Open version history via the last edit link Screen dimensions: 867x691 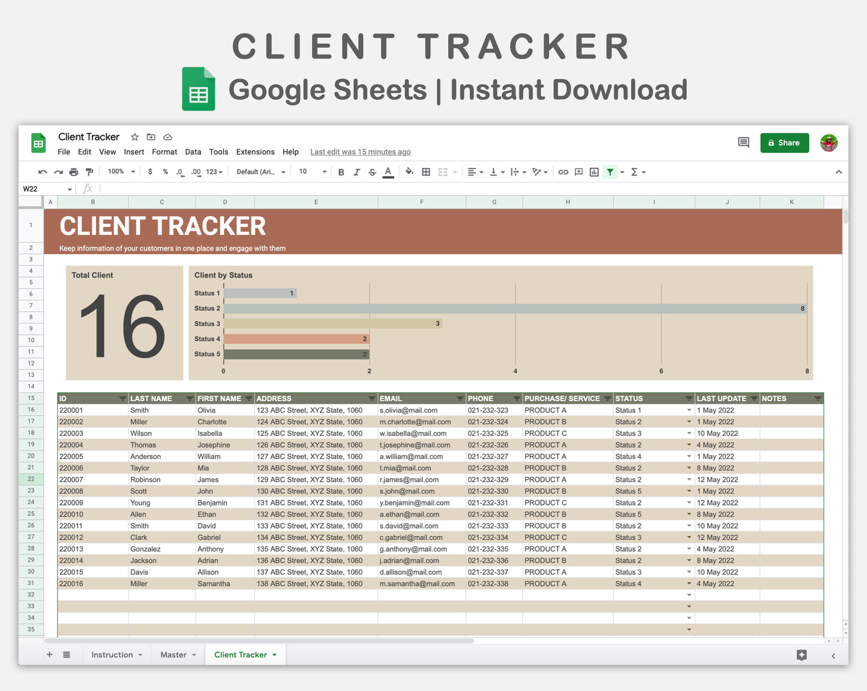(x=360, y=152)
